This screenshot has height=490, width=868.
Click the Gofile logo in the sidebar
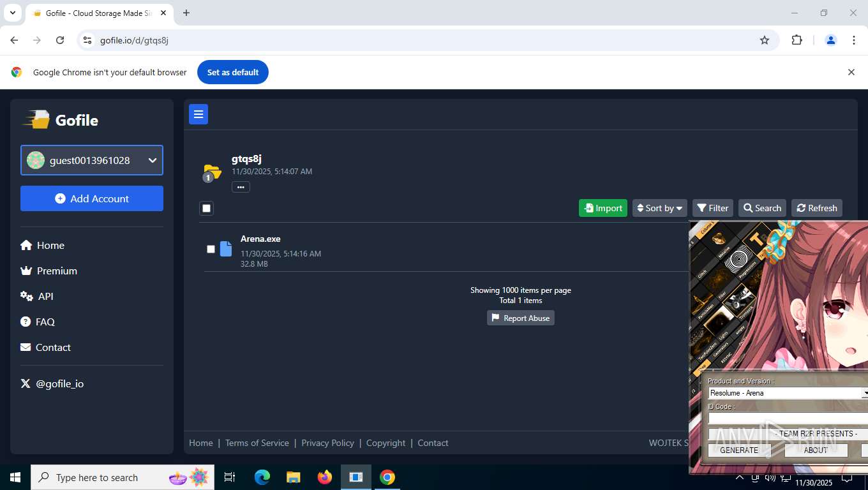(x=61, y=120)
